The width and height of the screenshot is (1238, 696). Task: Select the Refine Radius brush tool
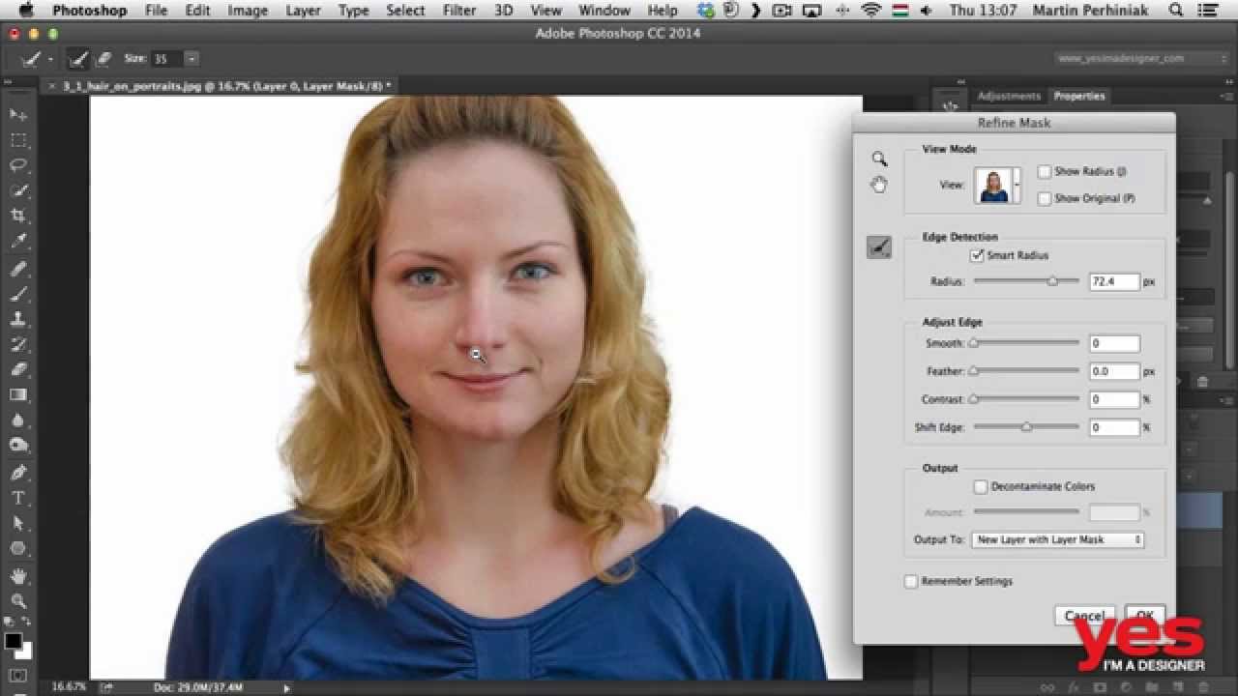coord(878,247)
